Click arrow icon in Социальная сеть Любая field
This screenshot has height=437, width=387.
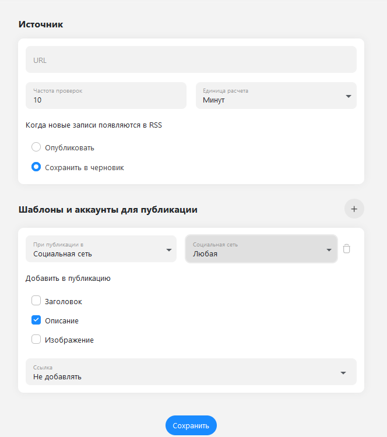[x=329, y=250]
